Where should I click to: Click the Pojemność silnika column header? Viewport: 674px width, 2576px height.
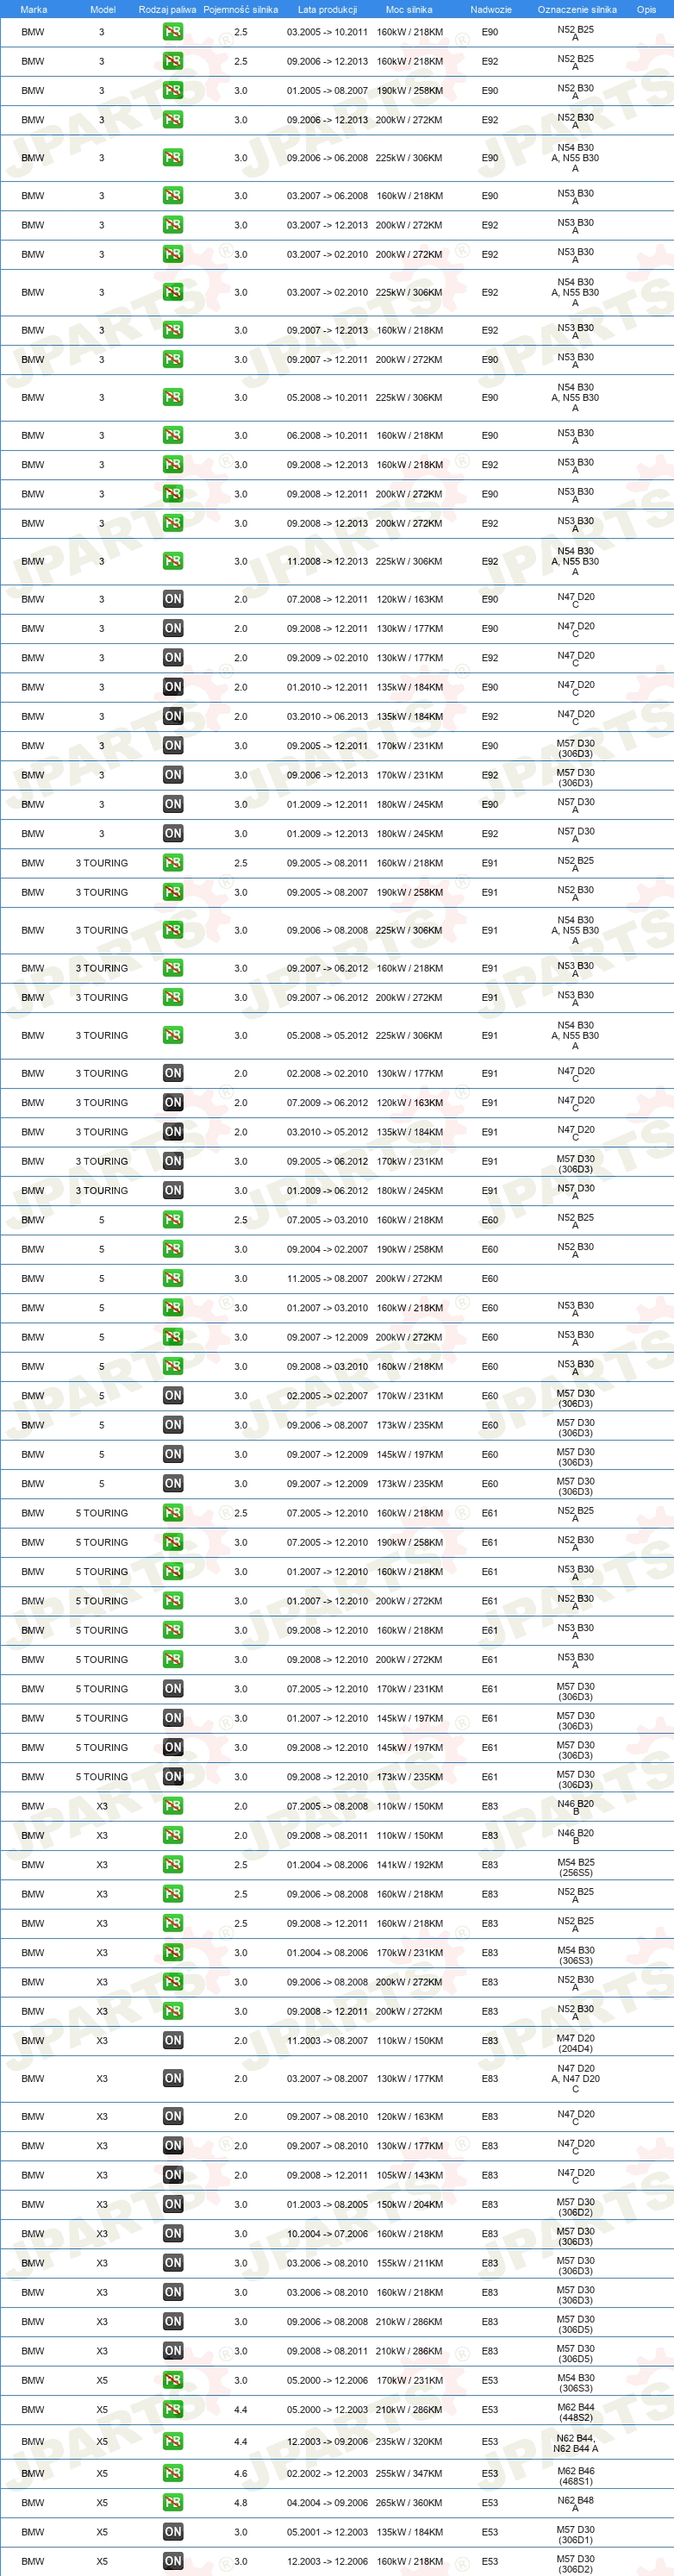(241, 9)
